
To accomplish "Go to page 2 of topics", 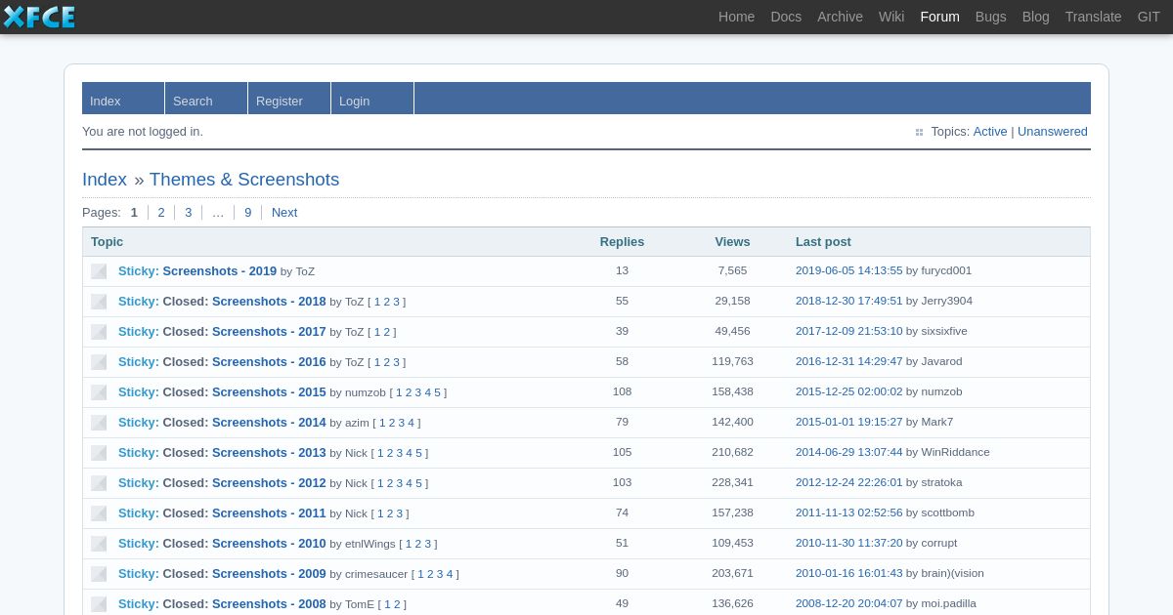I will [x=161, y=213].
